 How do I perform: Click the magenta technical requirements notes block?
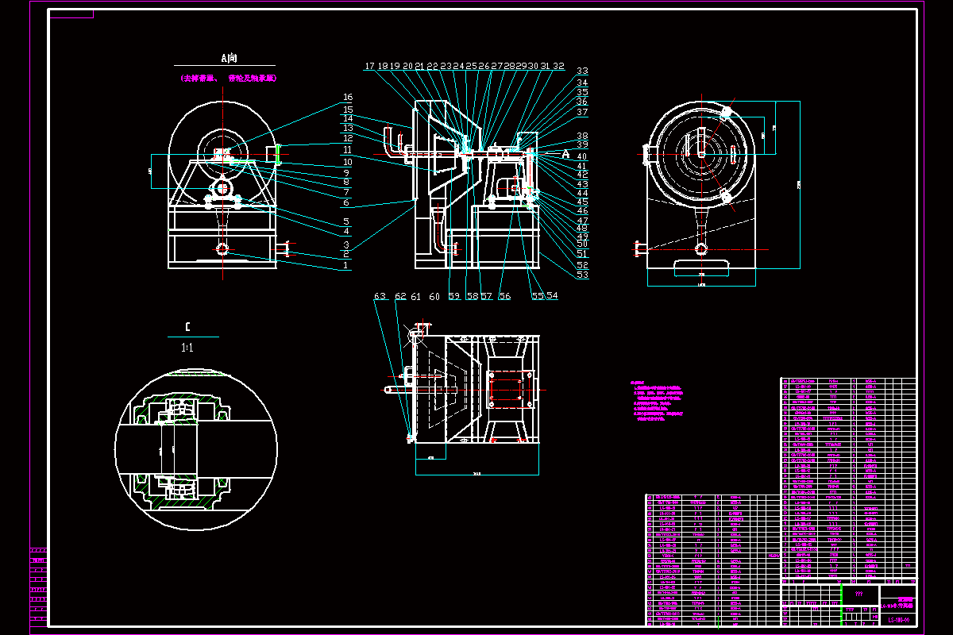[658, 399]
